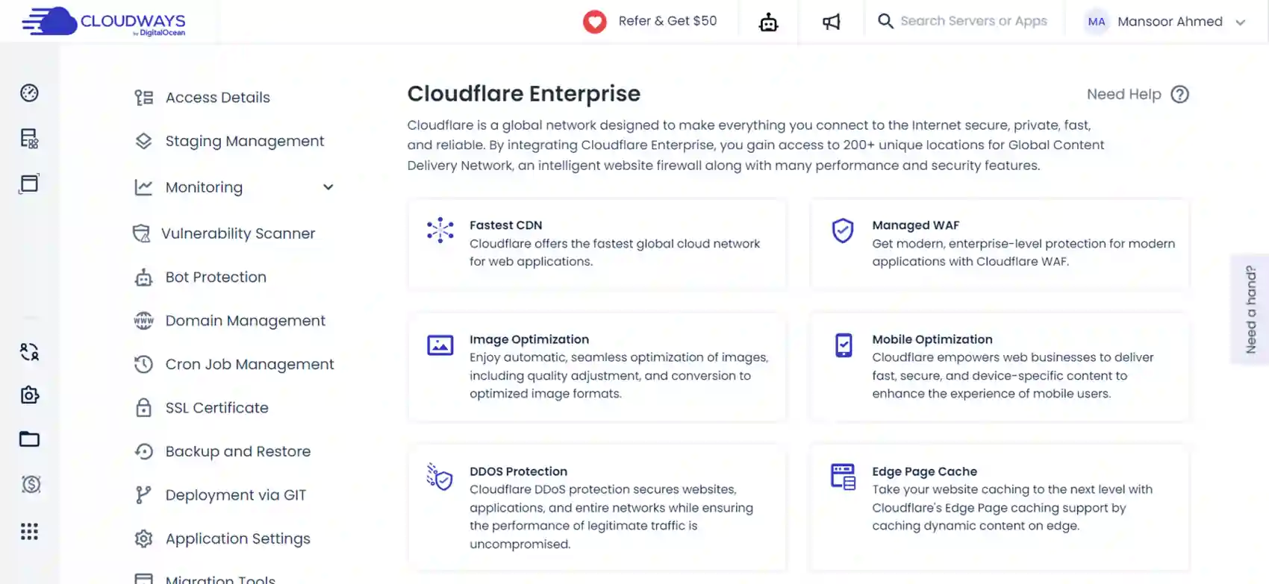Click the Mobile Optimization phone icon
The width and height of the screenshot is (1269, 584).
coord(844,345)
